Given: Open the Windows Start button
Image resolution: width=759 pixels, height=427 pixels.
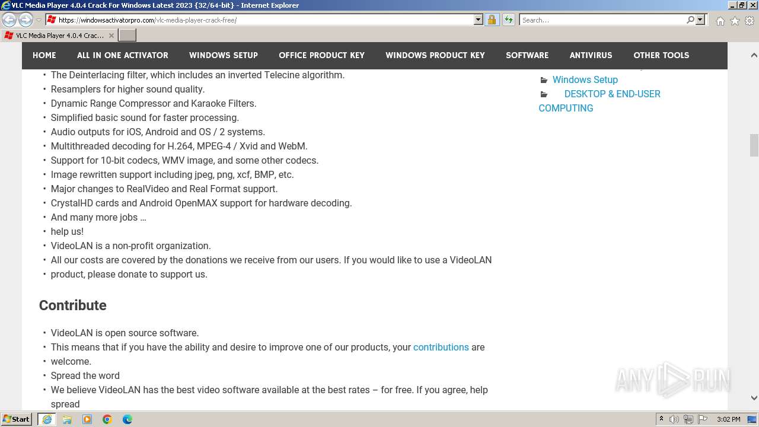Looking at the screenshot, I should pyautogui.click(x=17, y=419).
